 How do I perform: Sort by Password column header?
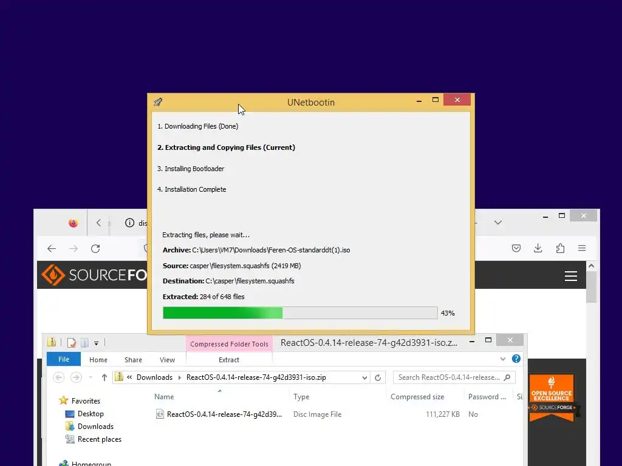(487, 397)
